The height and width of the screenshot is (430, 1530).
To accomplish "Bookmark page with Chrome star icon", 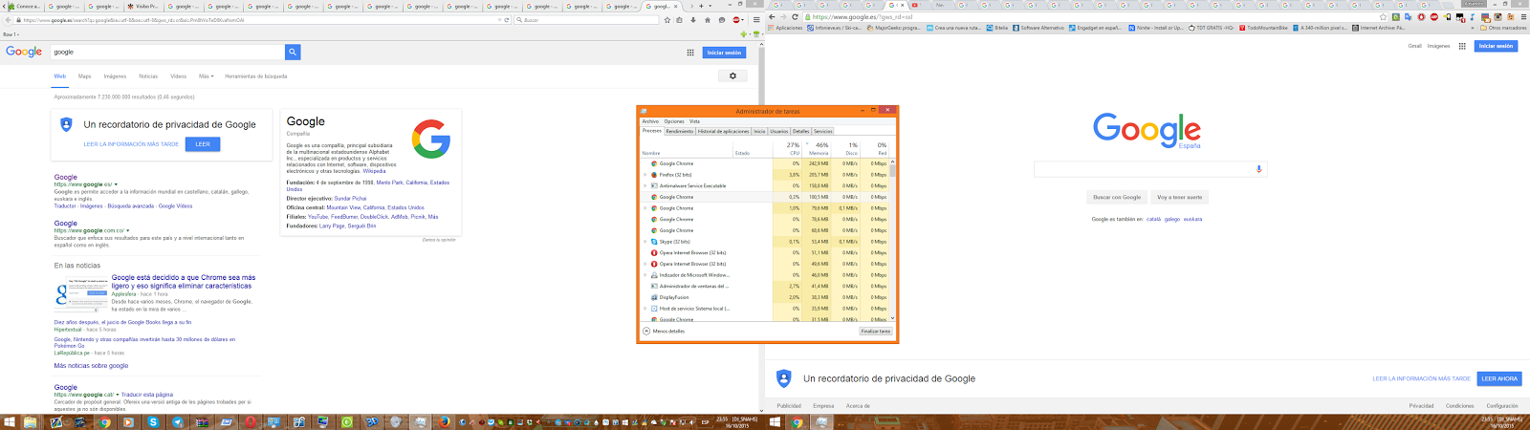I will point(1383,16).
